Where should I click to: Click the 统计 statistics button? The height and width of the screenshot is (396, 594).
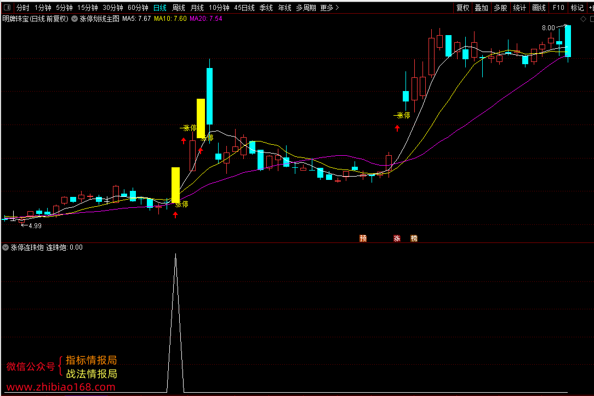point(519,8)
